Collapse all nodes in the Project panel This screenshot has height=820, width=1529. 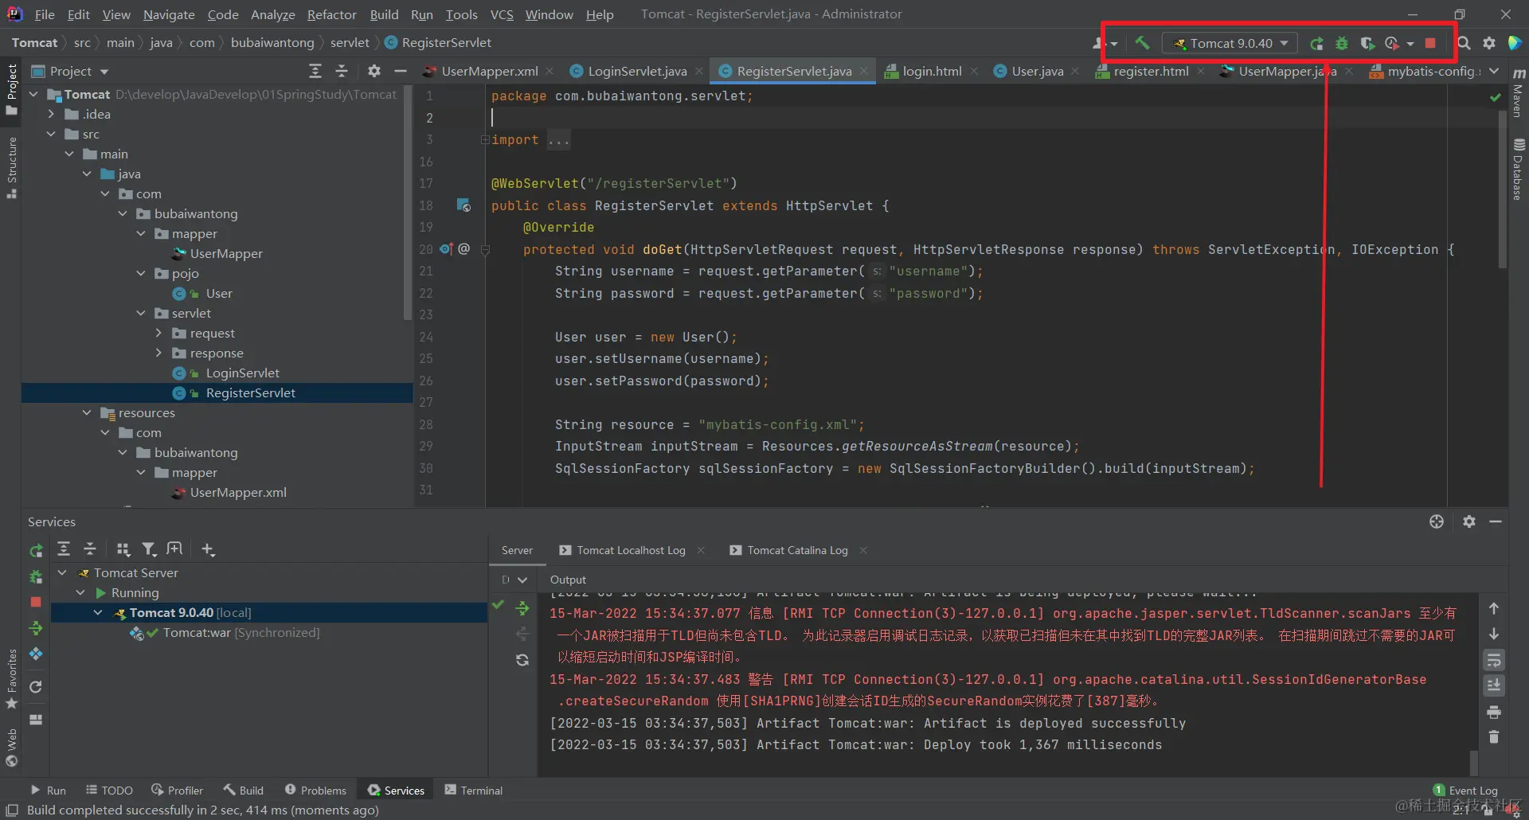pyautogui.click(x=342, y=71)
